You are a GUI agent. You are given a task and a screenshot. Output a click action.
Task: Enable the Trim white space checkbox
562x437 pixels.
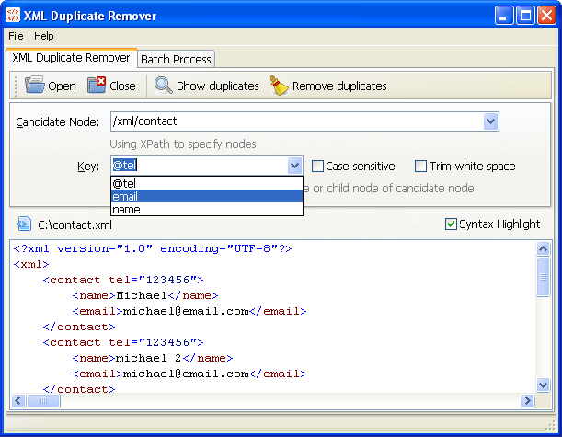point(420,166)
